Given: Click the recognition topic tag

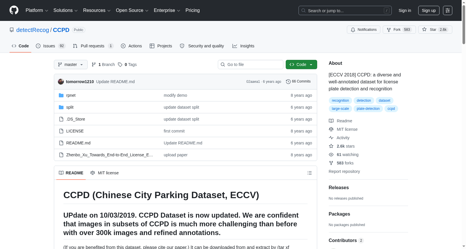Looking at the screenshot, I should click(x=340, y=101).
